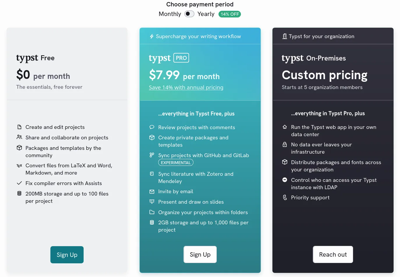Click the TeX icon for file conversion
This screenshot has width=400, height=277.
(19, 166)
